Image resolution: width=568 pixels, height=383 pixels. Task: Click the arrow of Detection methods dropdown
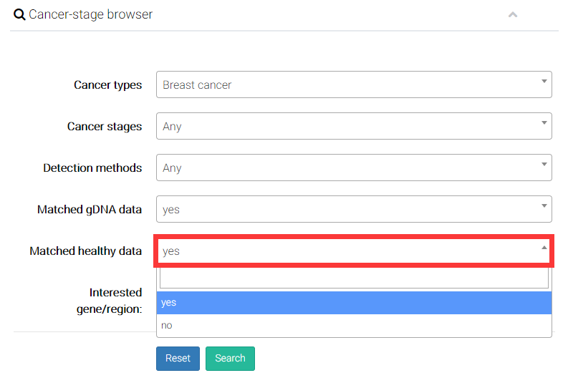click(544, 163)
